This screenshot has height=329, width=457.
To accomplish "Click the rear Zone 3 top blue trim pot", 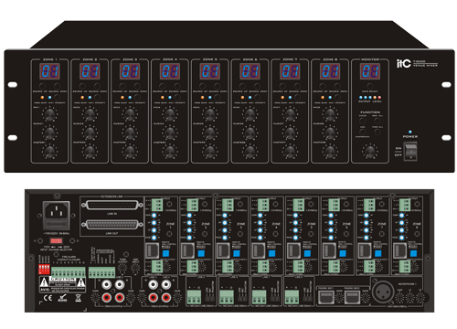I will coord(225,216).
